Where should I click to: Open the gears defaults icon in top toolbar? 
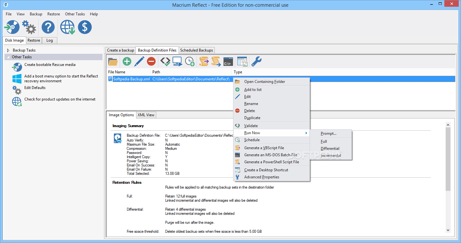(x=29, y=27)
